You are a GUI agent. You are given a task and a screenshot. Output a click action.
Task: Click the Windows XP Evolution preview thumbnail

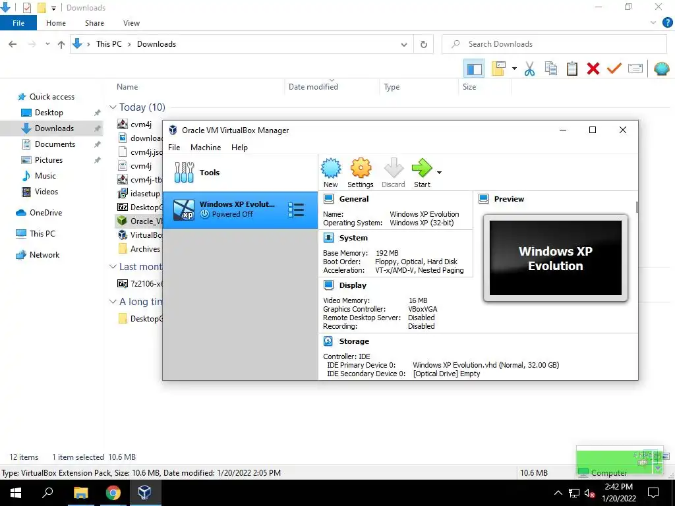[x=555, y=258]
